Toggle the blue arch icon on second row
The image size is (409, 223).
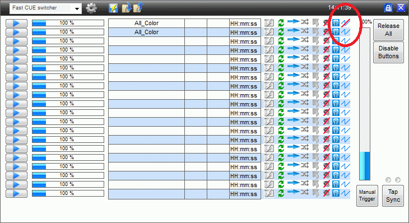(336, 32)
